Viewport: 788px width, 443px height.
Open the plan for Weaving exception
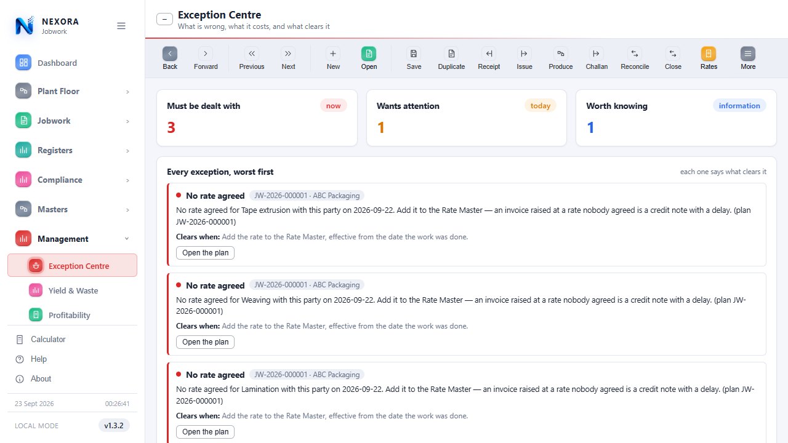tap(205, 342)
